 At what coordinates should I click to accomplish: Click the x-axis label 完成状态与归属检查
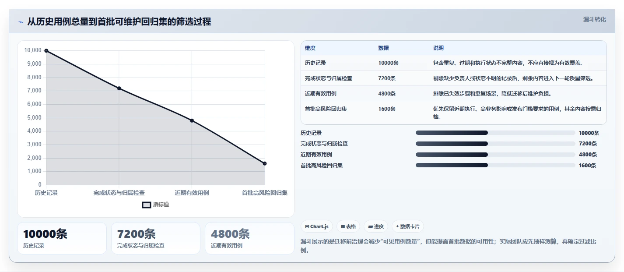pos(119,193)
